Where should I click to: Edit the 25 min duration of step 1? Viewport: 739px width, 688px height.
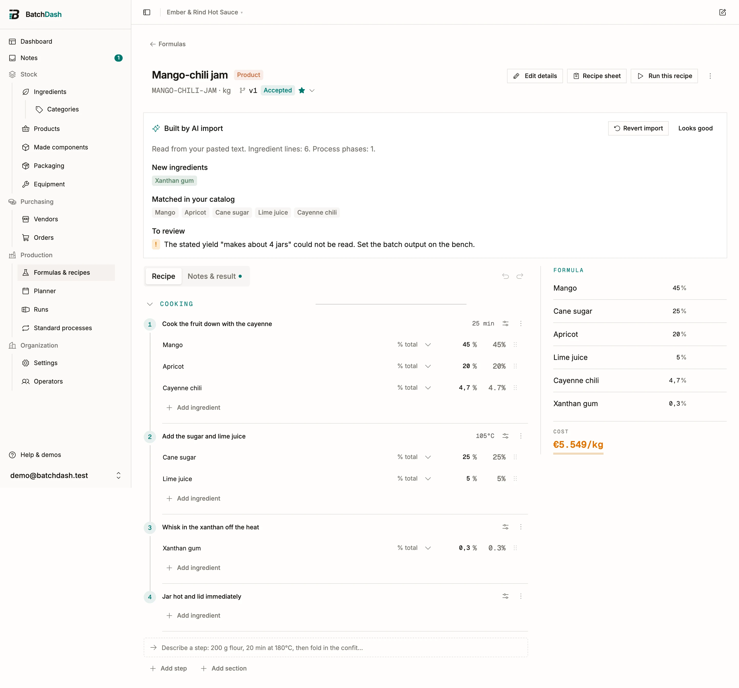coord(483,323)
